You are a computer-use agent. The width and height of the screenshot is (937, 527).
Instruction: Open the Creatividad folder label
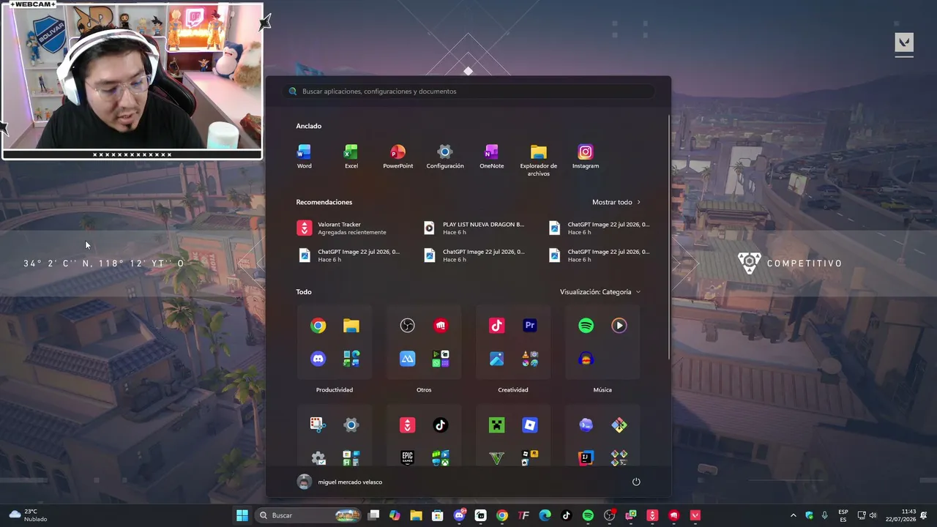point(513,390)
